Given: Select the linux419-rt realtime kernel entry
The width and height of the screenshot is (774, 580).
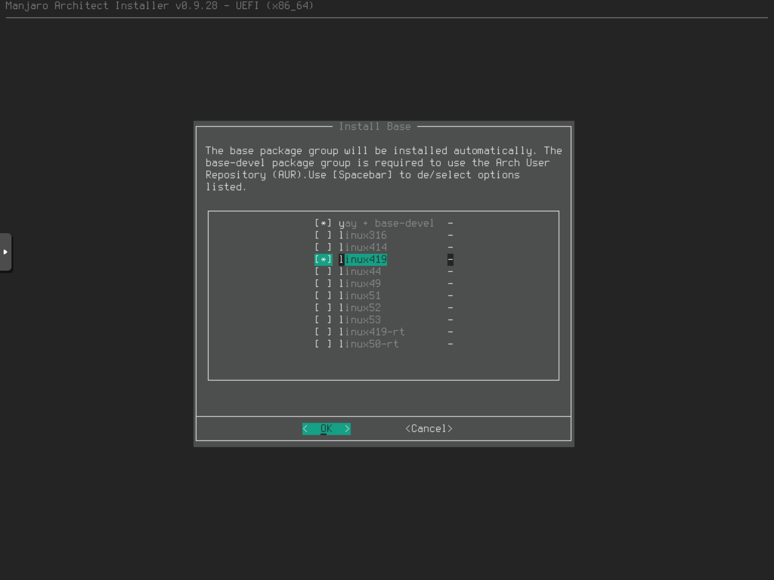Looking at the screenshot, I should pyautogui.click(x=371, y=332).
